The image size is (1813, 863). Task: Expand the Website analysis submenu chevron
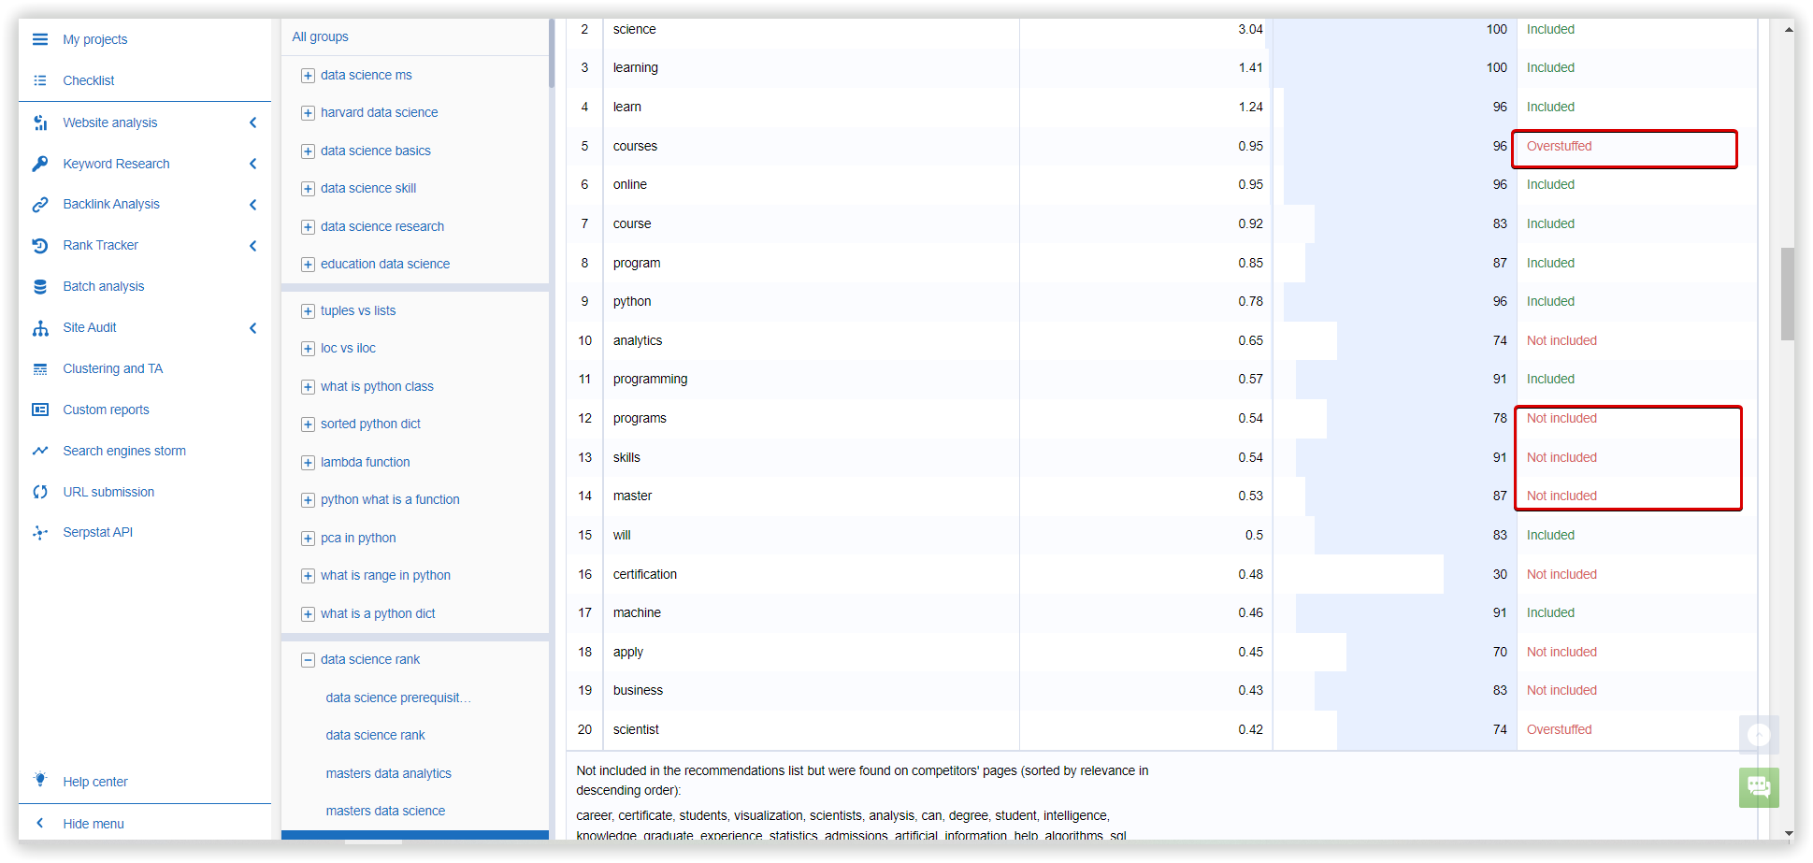[x=252, y=122]
